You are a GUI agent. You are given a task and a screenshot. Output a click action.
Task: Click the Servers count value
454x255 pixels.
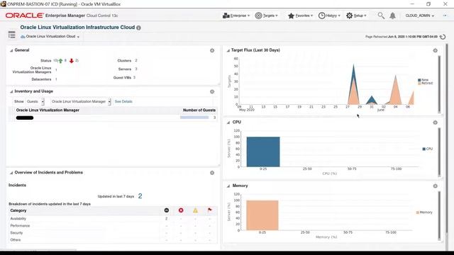click(136, 69)
